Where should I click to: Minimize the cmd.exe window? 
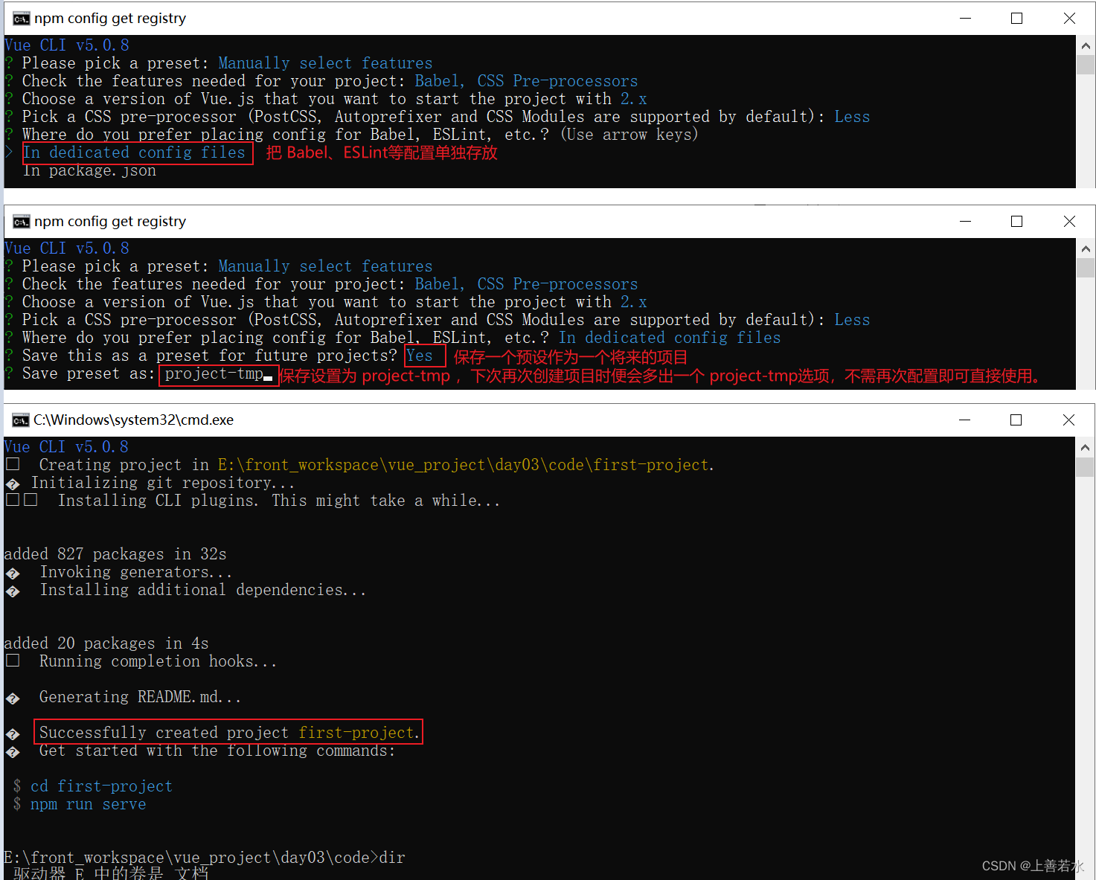(x=964, y=420)
